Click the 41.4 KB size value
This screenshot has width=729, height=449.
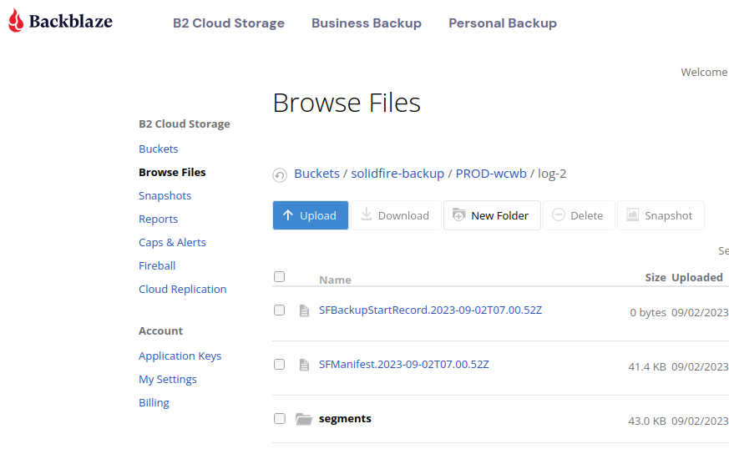(647, 366)
